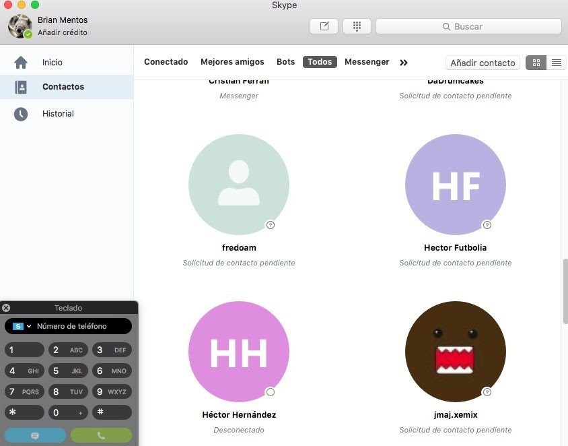This screenshot has height=446, width=568.
Task: Dial digit 3 DEF on keypad
Action: tap(112, 350)
